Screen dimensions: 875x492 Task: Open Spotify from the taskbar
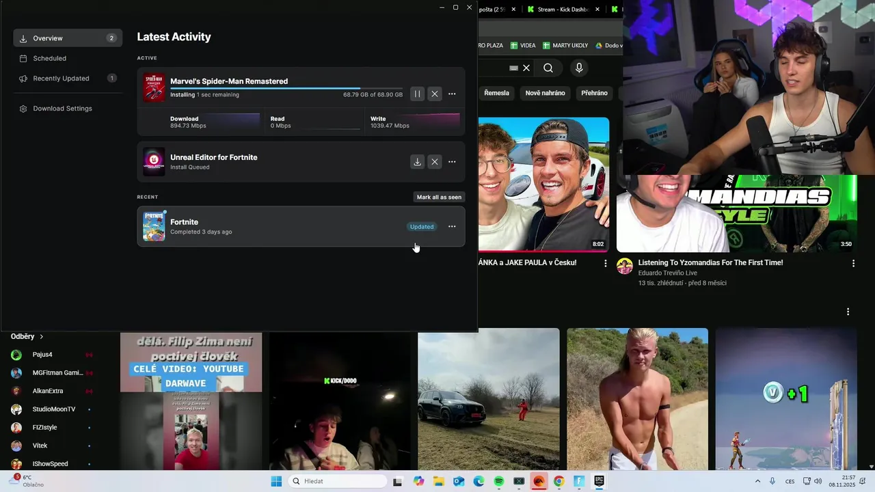499,481
